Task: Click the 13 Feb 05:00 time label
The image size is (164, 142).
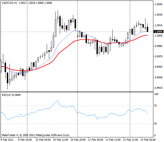Action: 95,140
